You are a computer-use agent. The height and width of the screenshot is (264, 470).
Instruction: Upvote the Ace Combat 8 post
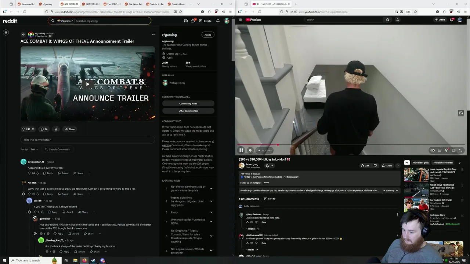(x=23, y=129)
